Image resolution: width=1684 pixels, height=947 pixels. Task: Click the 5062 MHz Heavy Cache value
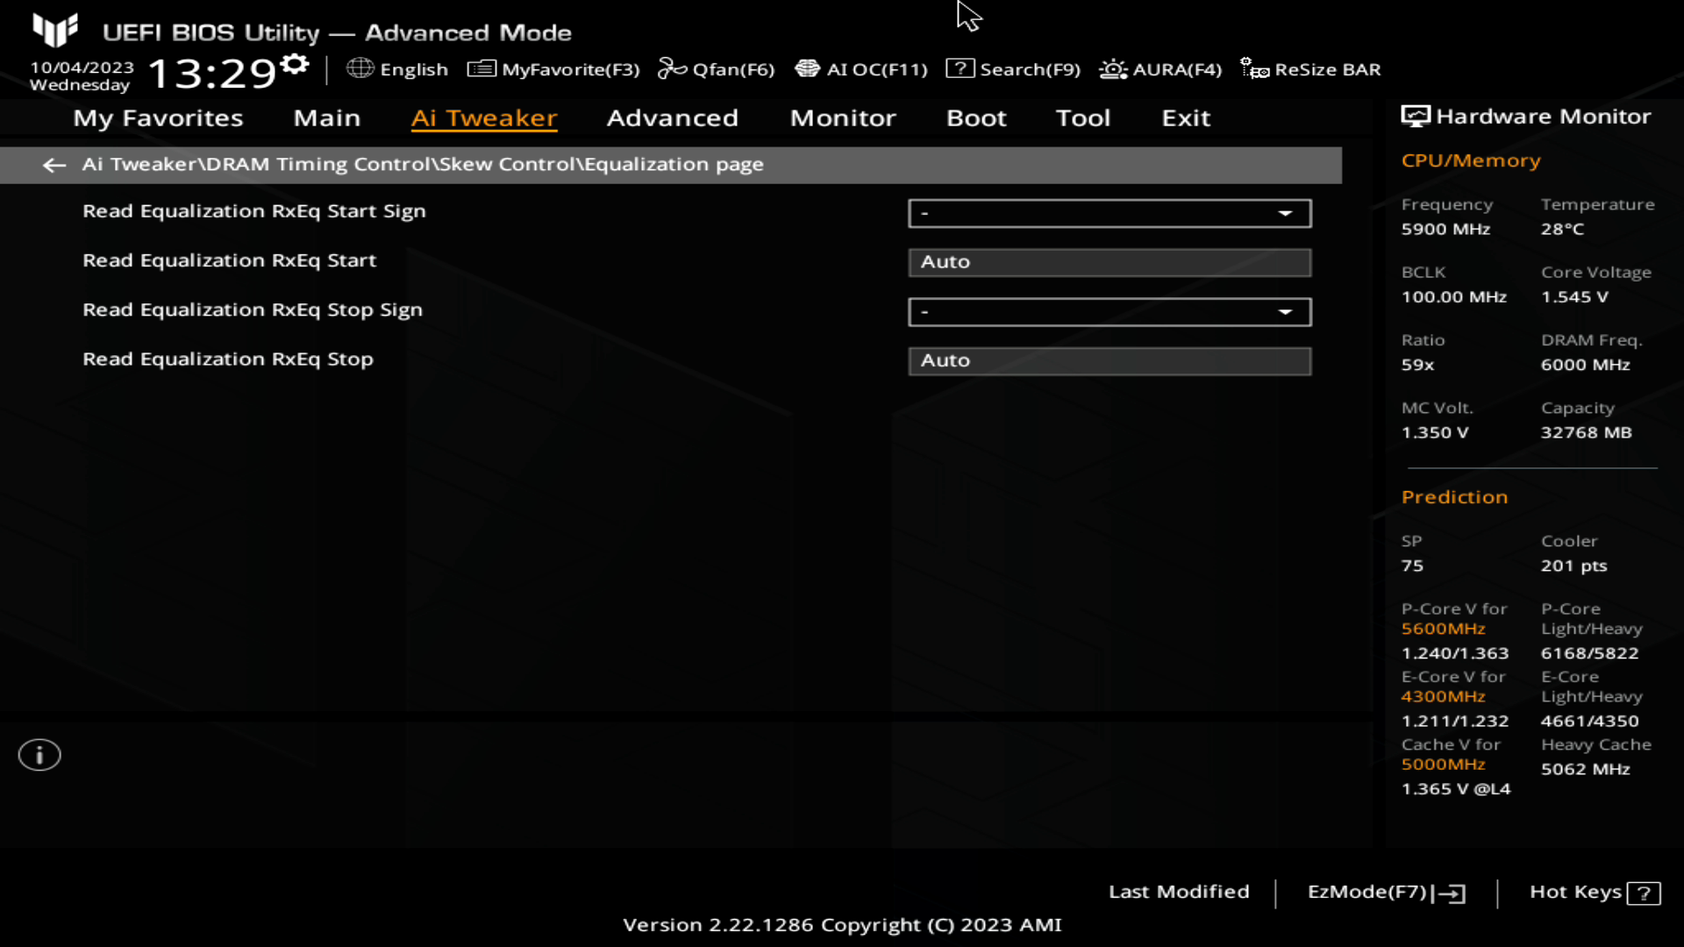tap(1585, 769)
